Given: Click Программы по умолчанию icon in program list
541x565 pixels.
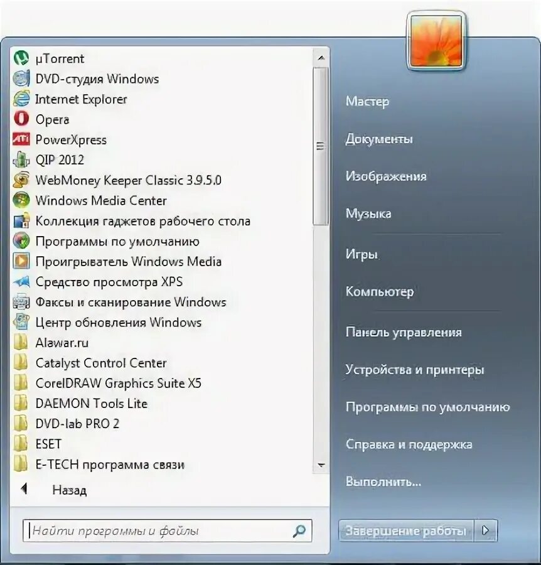Looking at the screenshot, I should tap(21, 240).
